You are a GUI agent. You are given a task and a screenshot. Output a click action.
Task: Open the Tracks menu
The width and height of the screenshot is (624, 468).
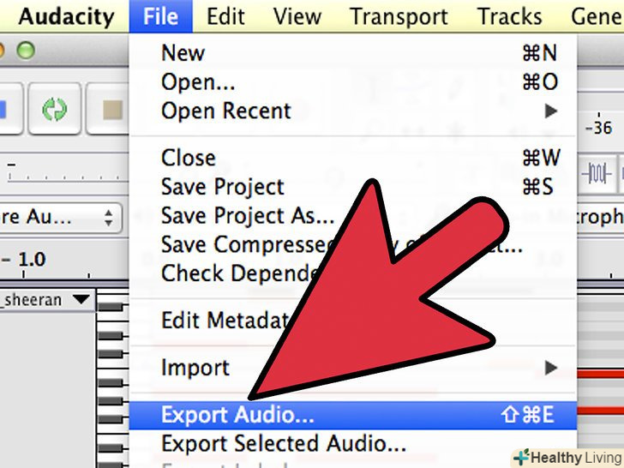[510, 16]
